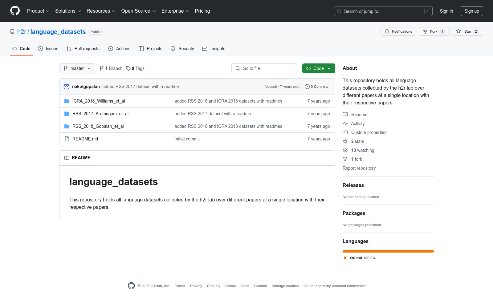The width and height of the screenshot is (493, 308).
Task: Click the Sign up button
Action: coord(472,11)
